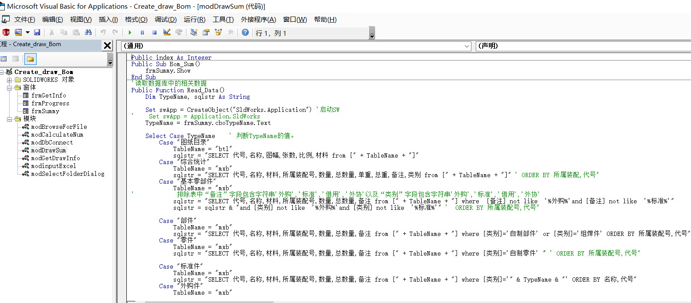Open the Object Browser toolbar icon

(218, 33)
